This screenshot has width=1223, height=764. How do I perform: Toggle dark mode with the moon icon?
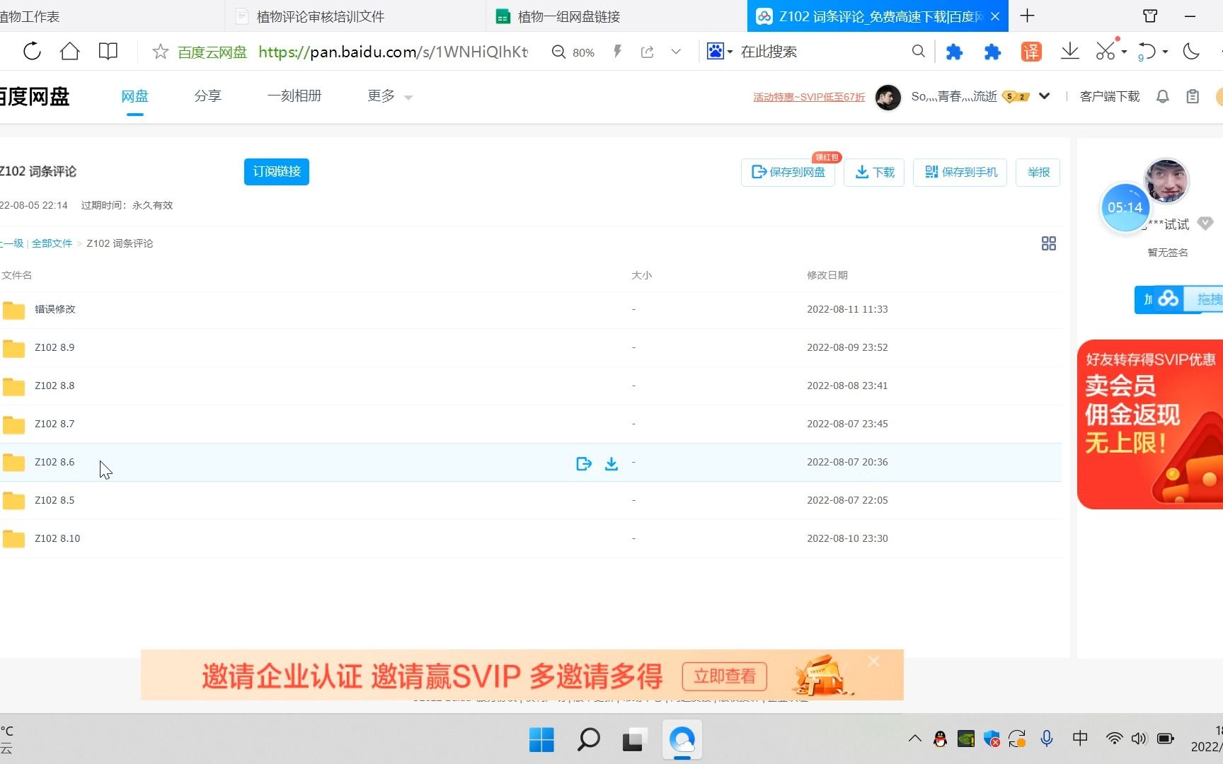(x=1191, y=51)
